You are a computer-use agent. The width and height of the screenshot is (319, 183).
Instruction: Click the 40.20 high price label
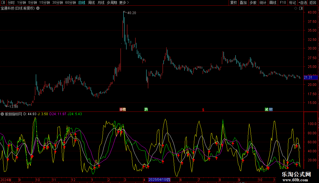132,13
